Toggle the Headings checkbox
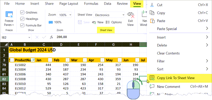 coord(22,19)
